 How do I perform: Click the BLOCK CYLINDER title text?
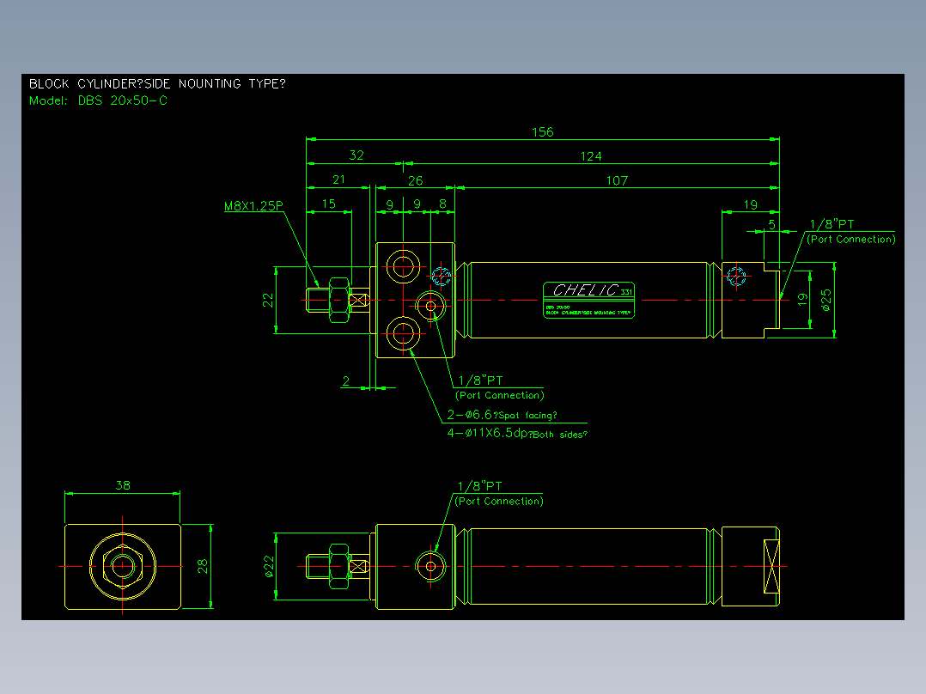157,83
